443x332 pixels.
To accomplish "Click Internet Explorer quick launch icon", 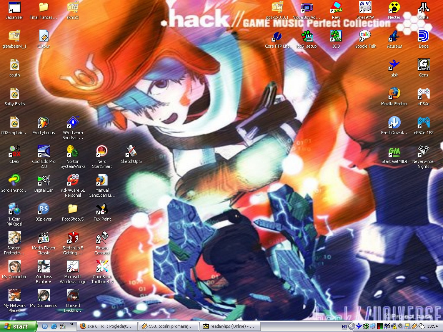I will point(54,326).
